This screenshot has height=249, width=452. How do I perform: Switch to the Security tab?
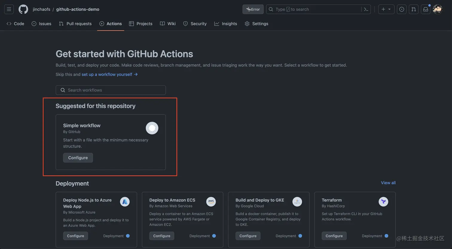click(x=195, y=24)
